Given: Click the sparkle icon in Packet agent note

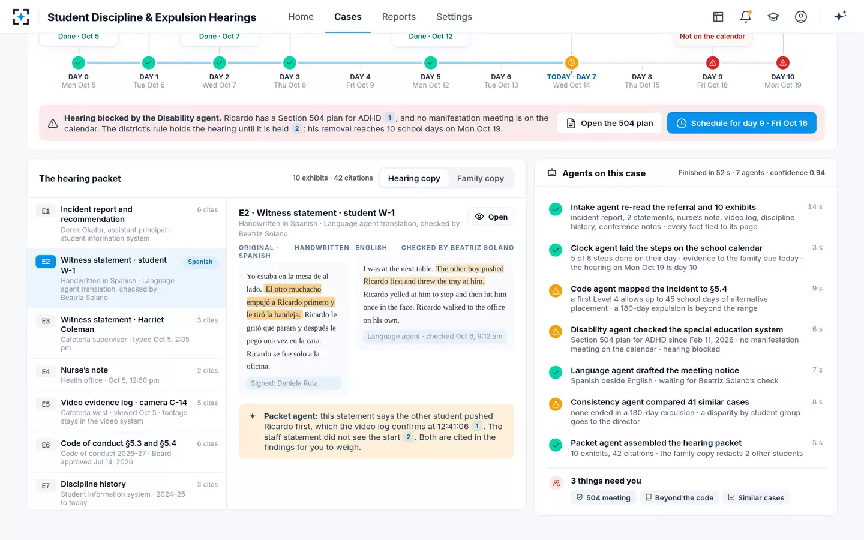Looking at the screenshot, I should (x=253, y=416).
